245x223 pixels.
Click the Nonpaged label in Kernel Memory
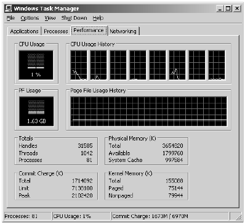pos(121,195)
